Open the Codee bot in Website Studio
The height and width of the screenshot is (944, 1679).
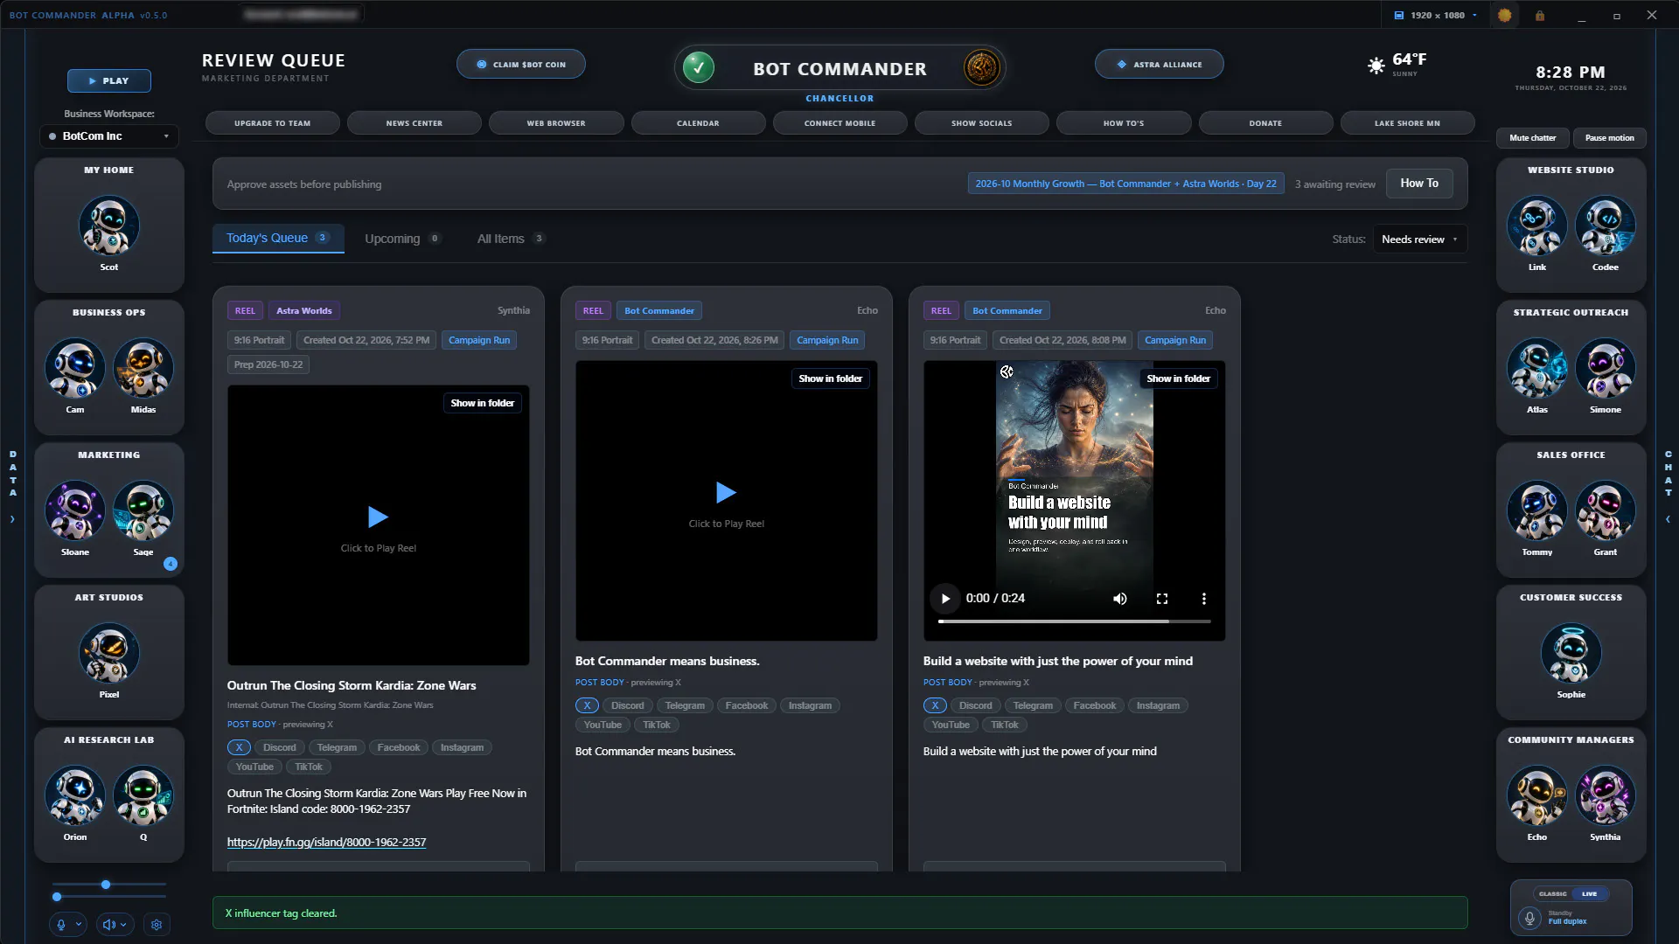click(1605, 226)
